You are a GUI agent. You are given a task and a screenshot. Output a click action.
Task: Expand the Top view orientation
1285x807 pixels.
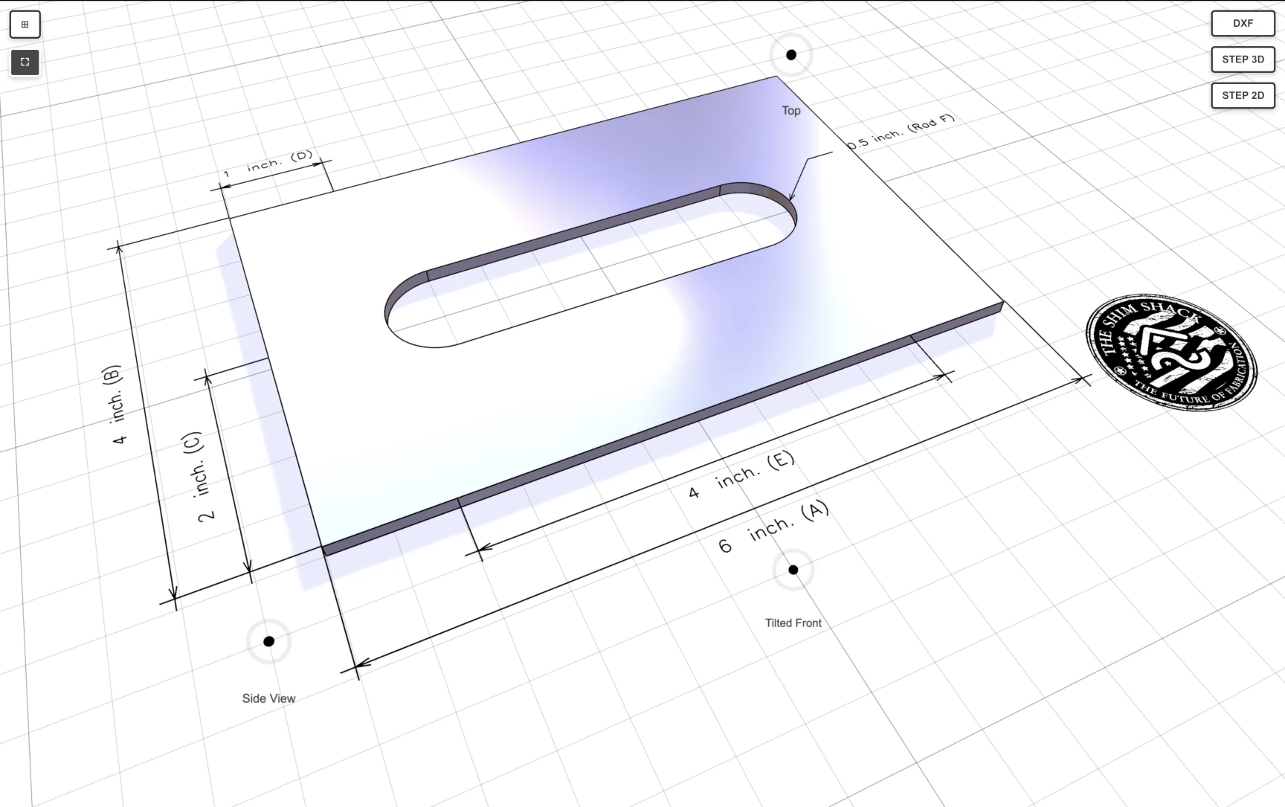[790, 54]
